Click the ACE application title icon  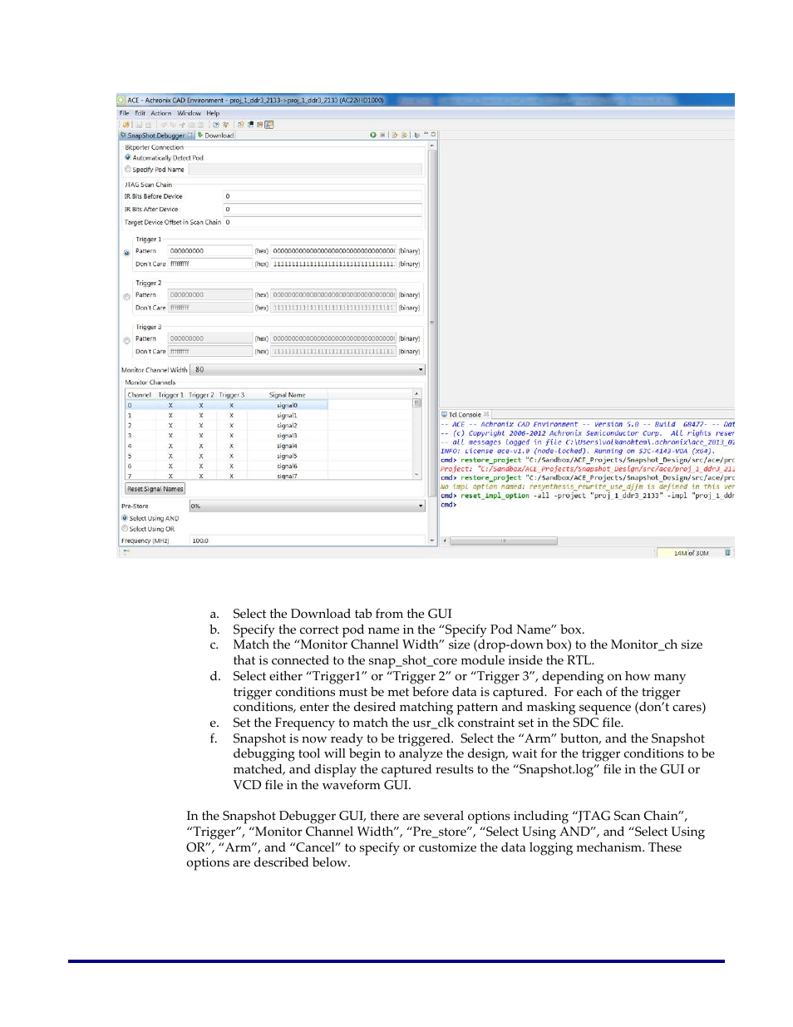122,100
